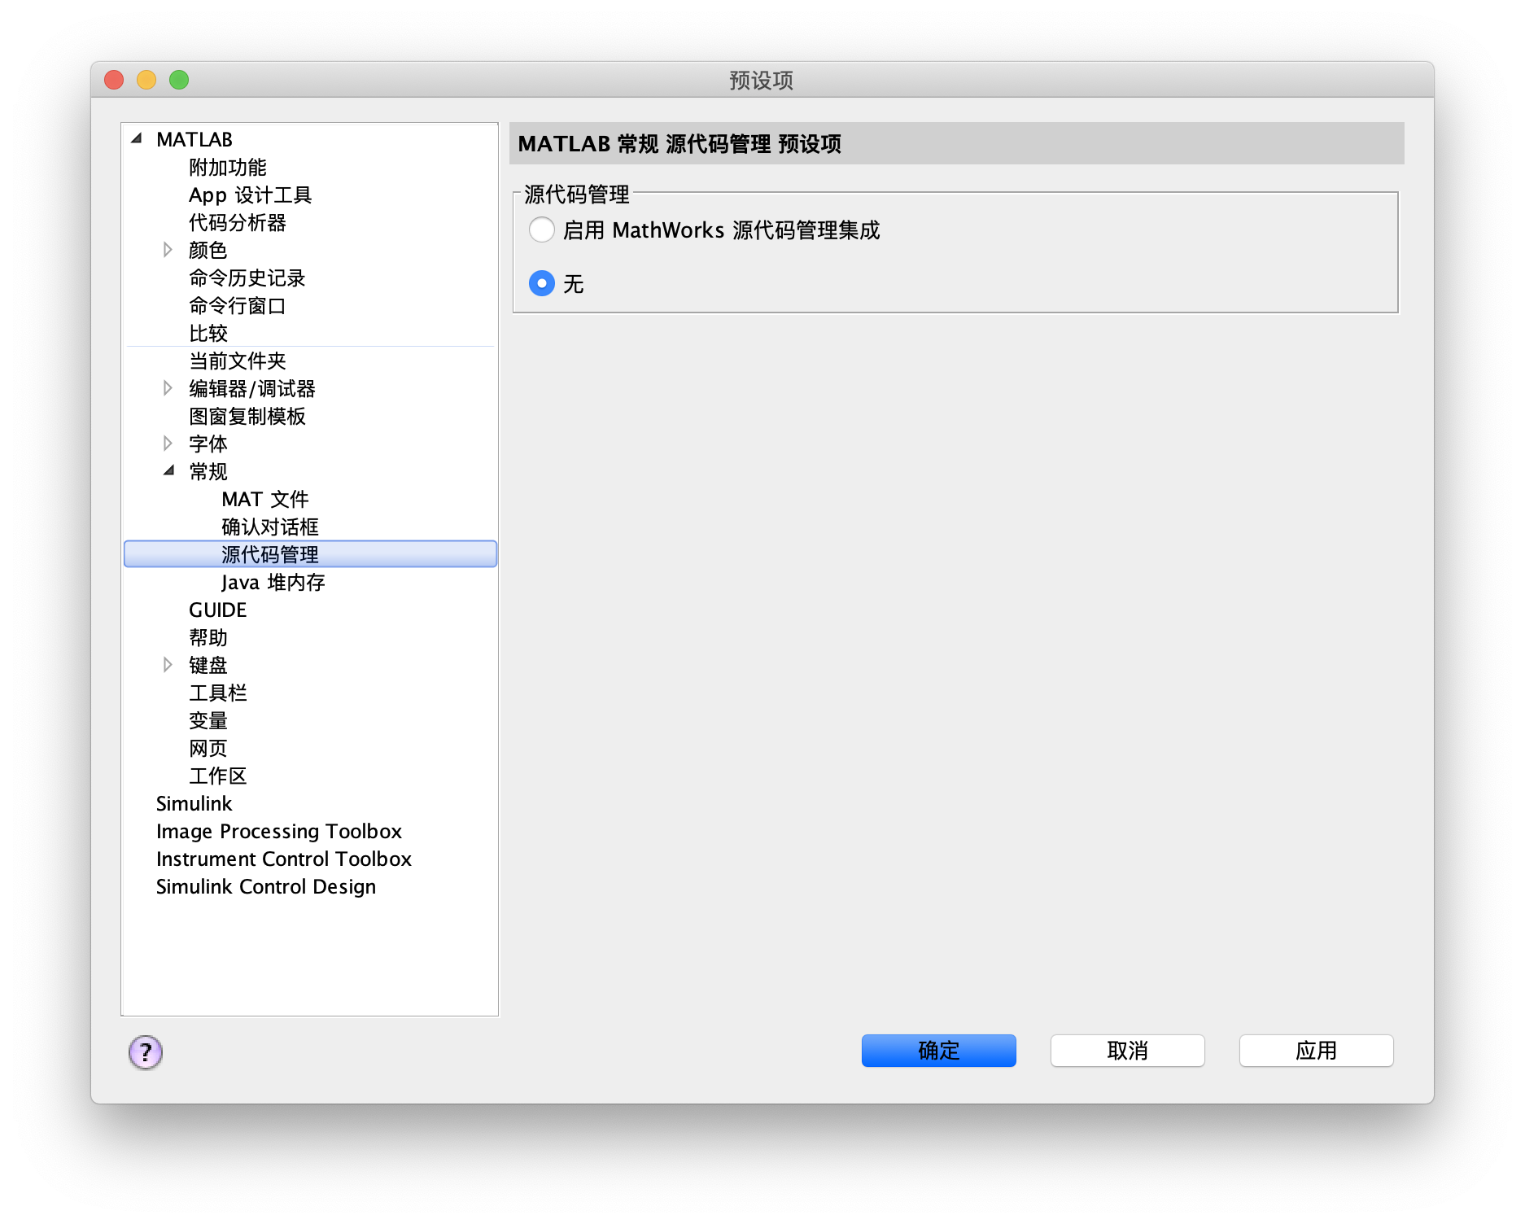
Task: Open Instrument Control Toolbox preferences
Action: click(284, 859)
